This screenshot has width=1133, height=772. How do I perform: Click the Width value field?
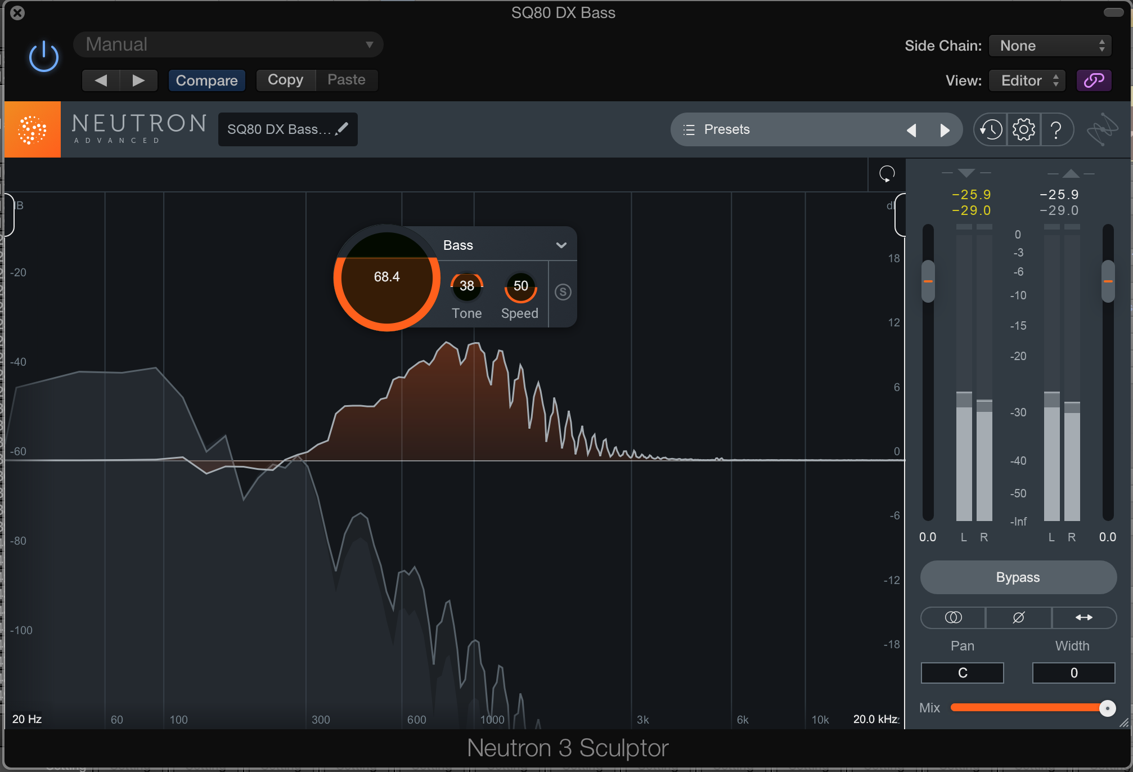1073,673
